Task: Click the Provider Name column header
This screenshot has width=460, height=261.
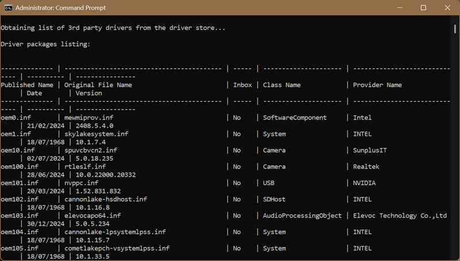Action: 377,85
